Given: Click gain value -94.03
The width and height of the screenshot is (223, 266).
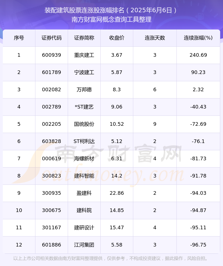Looking at the screenshot, I should 198,193.
